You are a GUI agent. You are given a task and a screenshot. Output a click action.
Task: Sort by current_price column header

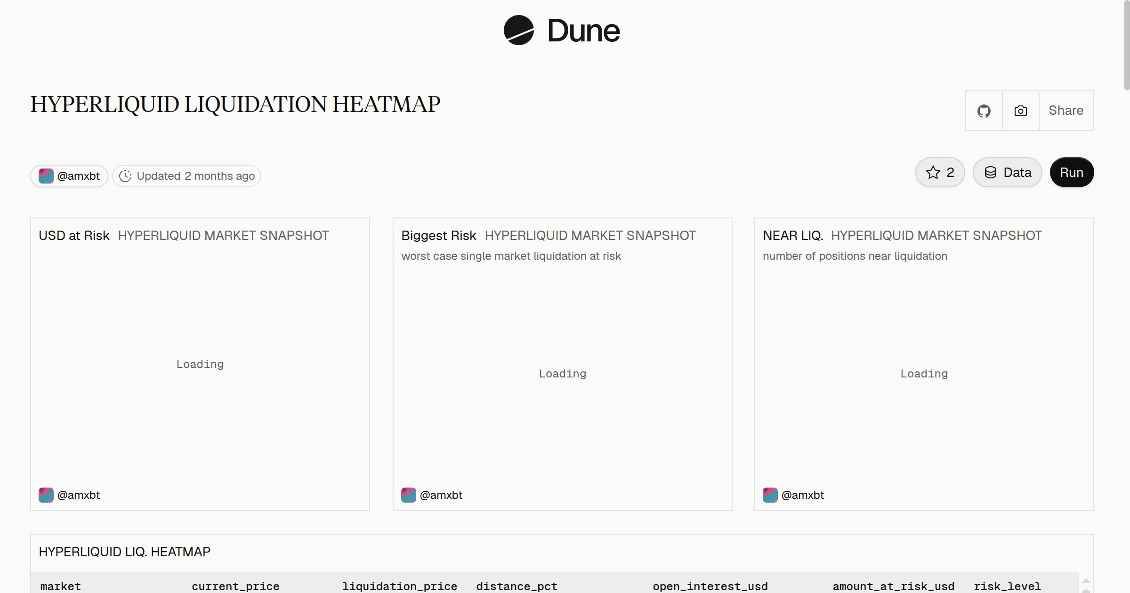(x=235, y=586)
